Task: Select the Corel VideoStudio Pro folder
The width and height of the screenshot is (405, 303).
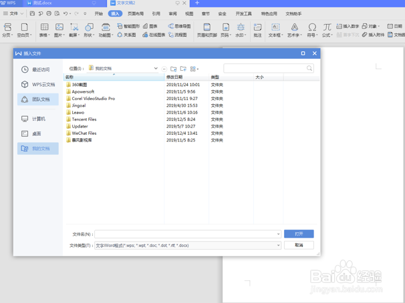Action: [x=90, y=99]
